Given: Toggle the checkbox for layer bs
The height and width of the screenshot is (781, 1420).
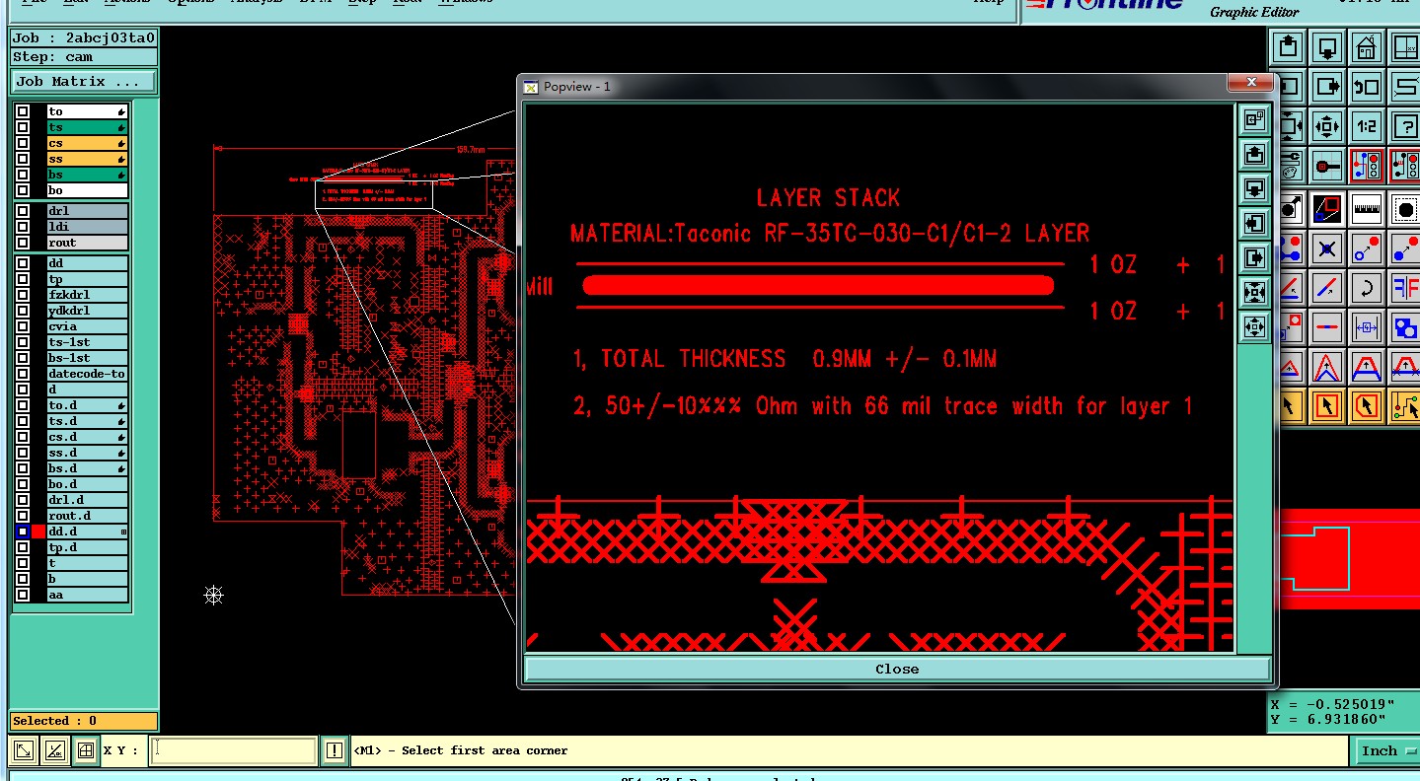Looking at the screenshot, I should [23, 175].
